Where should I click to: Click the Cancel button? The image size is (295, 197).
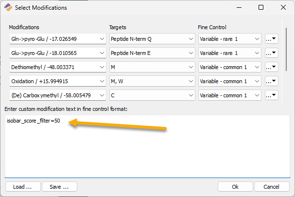[x=272, y=187]
